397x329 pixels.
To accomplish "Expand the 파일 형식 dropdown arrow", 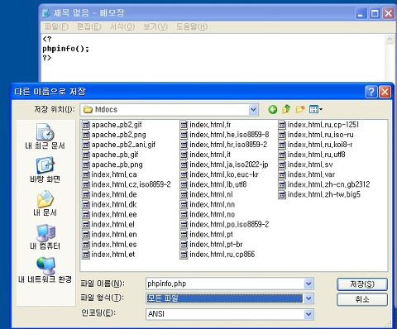I will 309,298.
